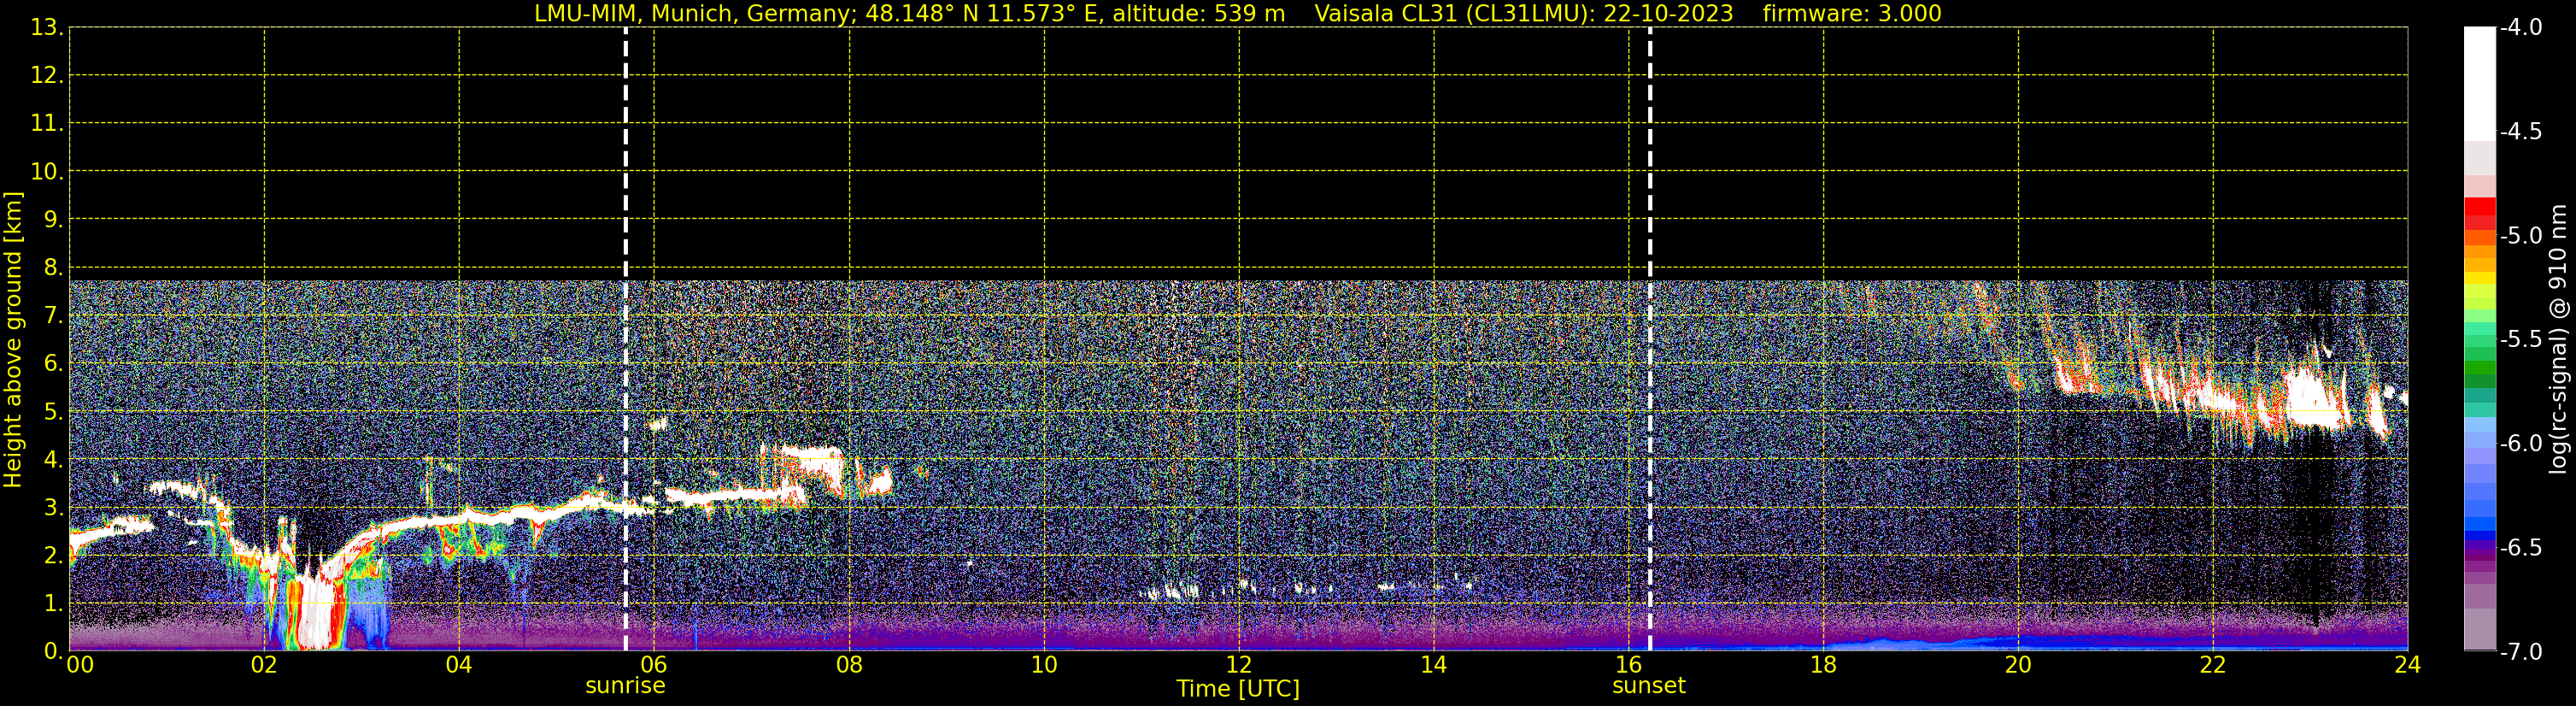Click the white dashed sunset marker line
Screen dimensions: 2576x706
tap(1650, 339)
